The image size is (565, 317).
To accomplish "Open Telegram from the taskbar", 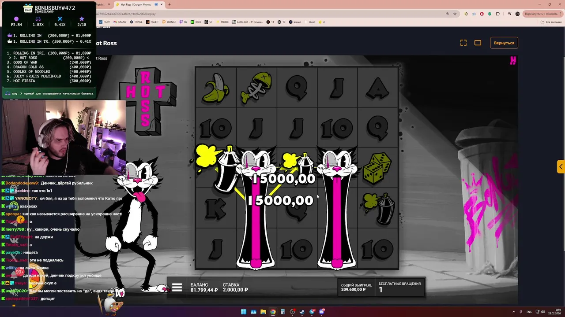I will coord(312,312).
